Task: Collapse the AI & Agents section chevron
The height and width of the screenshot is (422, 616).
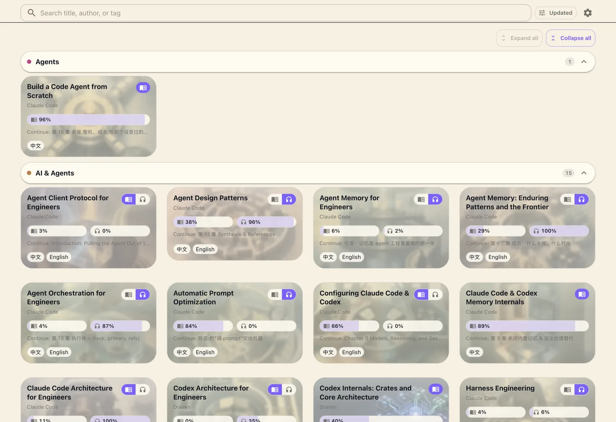Action: coord(584,173)
